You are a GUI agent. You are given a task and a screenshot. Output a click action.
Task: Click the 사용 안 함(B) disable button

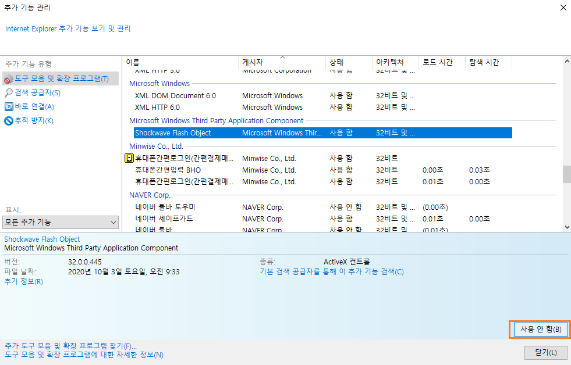[x=541, y=330]
